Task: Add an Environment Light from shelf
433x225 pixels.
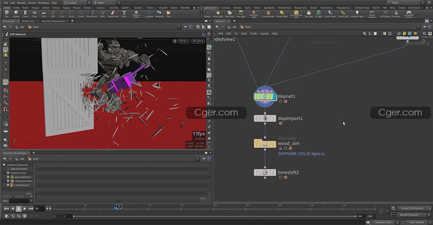Action: click(296, 14)
